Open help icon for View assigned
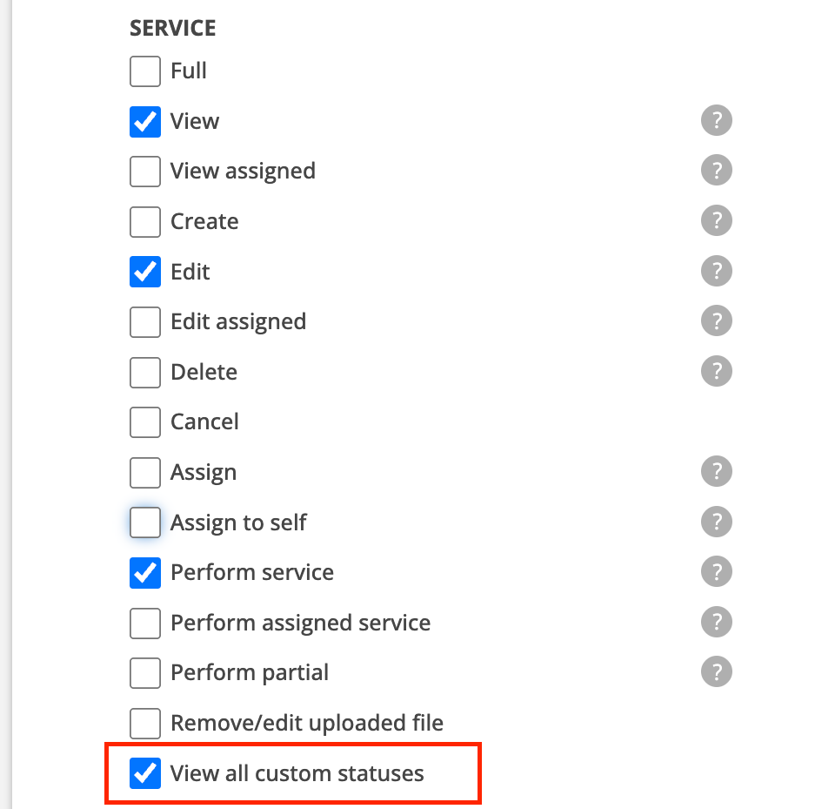 tap(716, 171)
